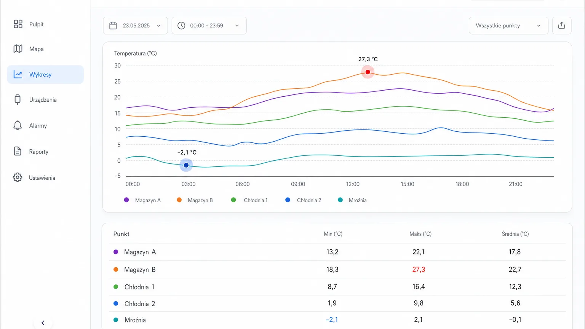Open the date picker 23.05.2025
585x329 pixels.
click(135, 26)
